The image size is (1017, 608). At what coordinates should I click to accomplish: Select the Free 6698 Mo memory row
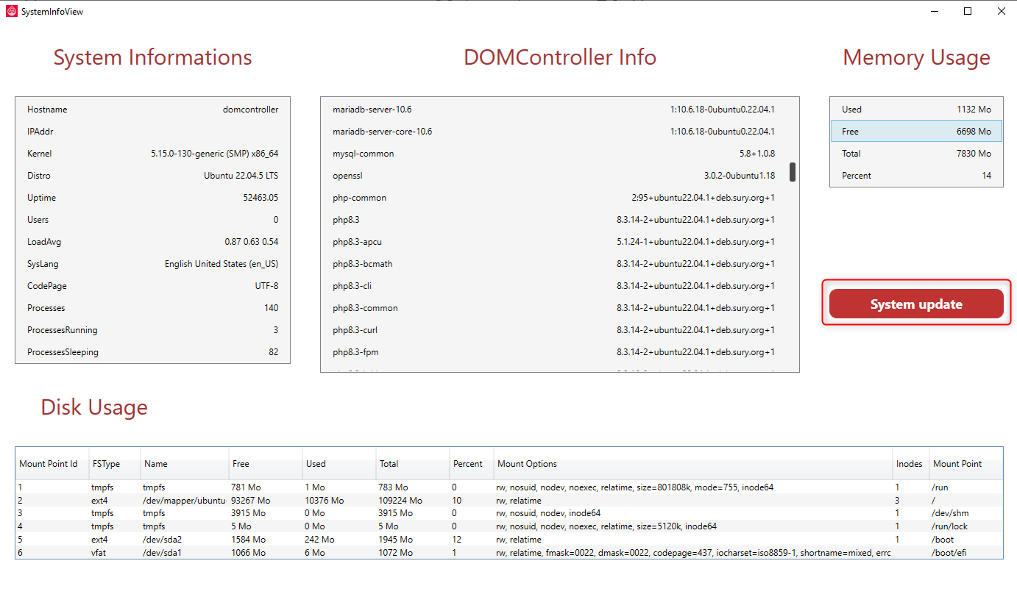pos(916,132)
